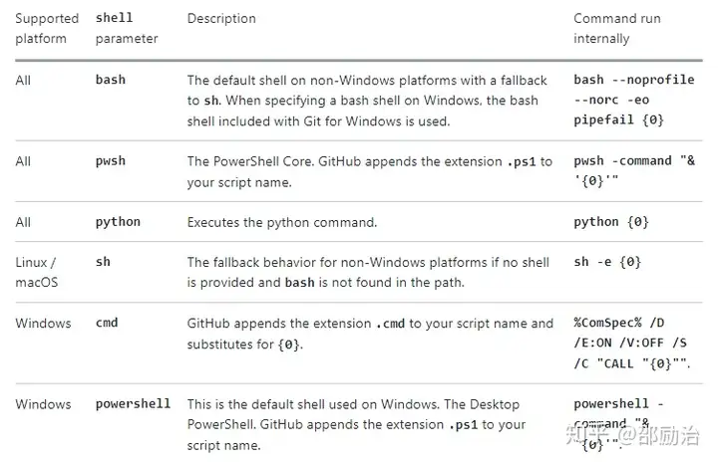Click the python {0} command text

(x=611, y=222)
